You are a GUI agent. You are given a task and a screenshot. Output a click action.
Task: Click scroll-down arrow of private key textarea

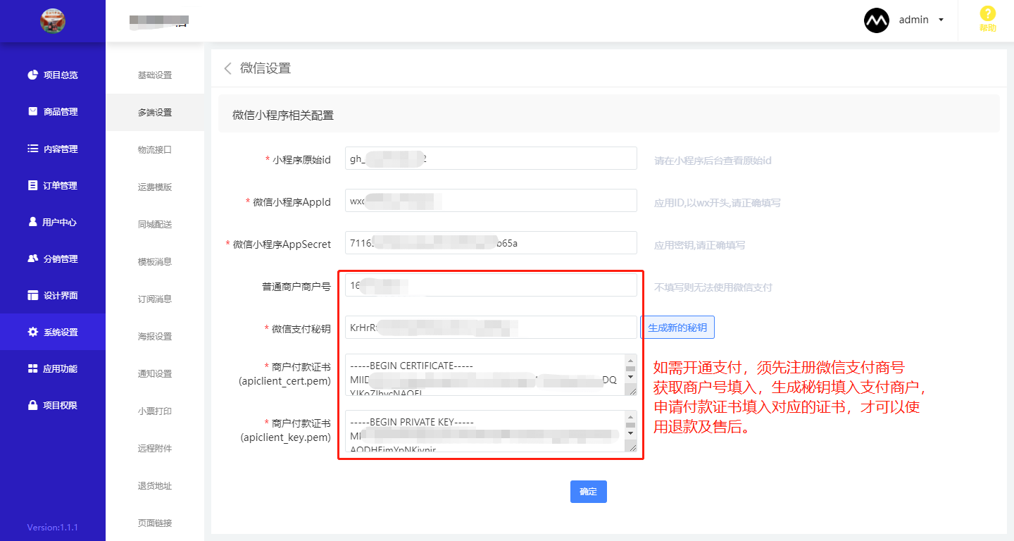[630, 433]
